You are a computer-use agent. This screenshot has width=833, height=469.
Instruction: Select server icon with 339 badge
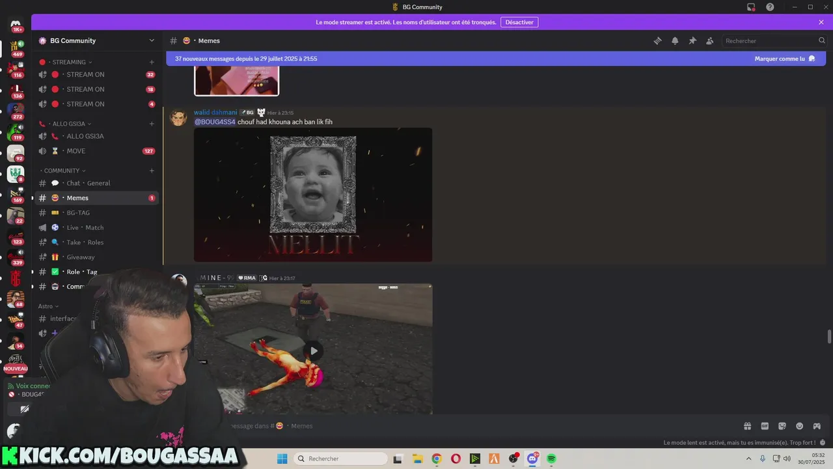tap(16, 257)
